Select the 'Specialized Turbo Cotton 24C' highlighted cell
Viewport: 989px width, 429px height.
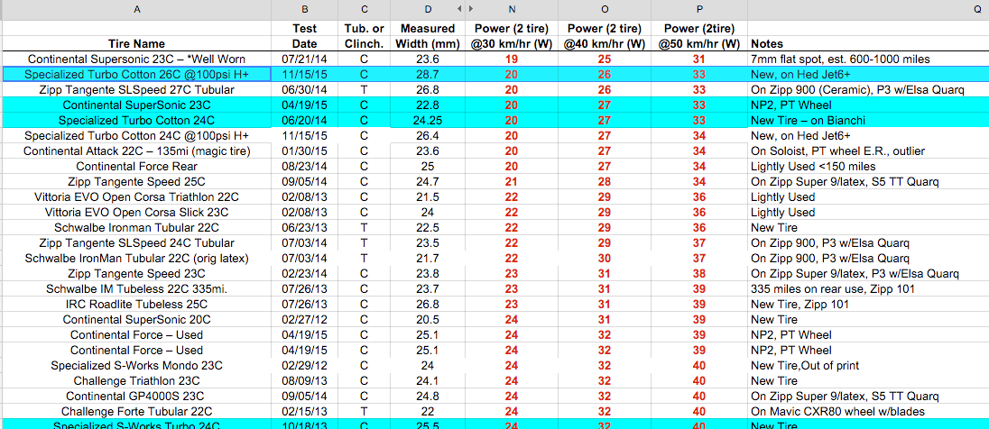(137, 121)
